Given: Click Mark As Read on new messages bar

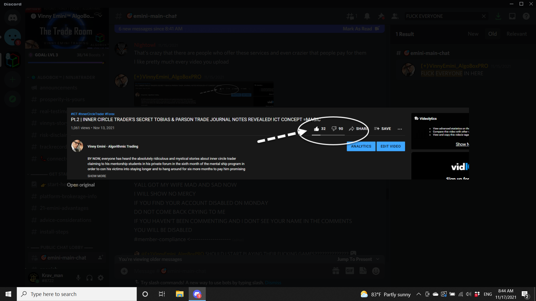Looking at the screenshot, I should click(x=361, y=29).
